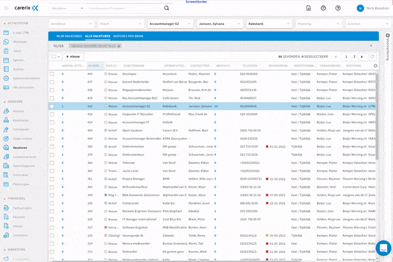Viewport: 393px width, 262px height.
Task: Go to next results page arrow
Action: [362, 57]
